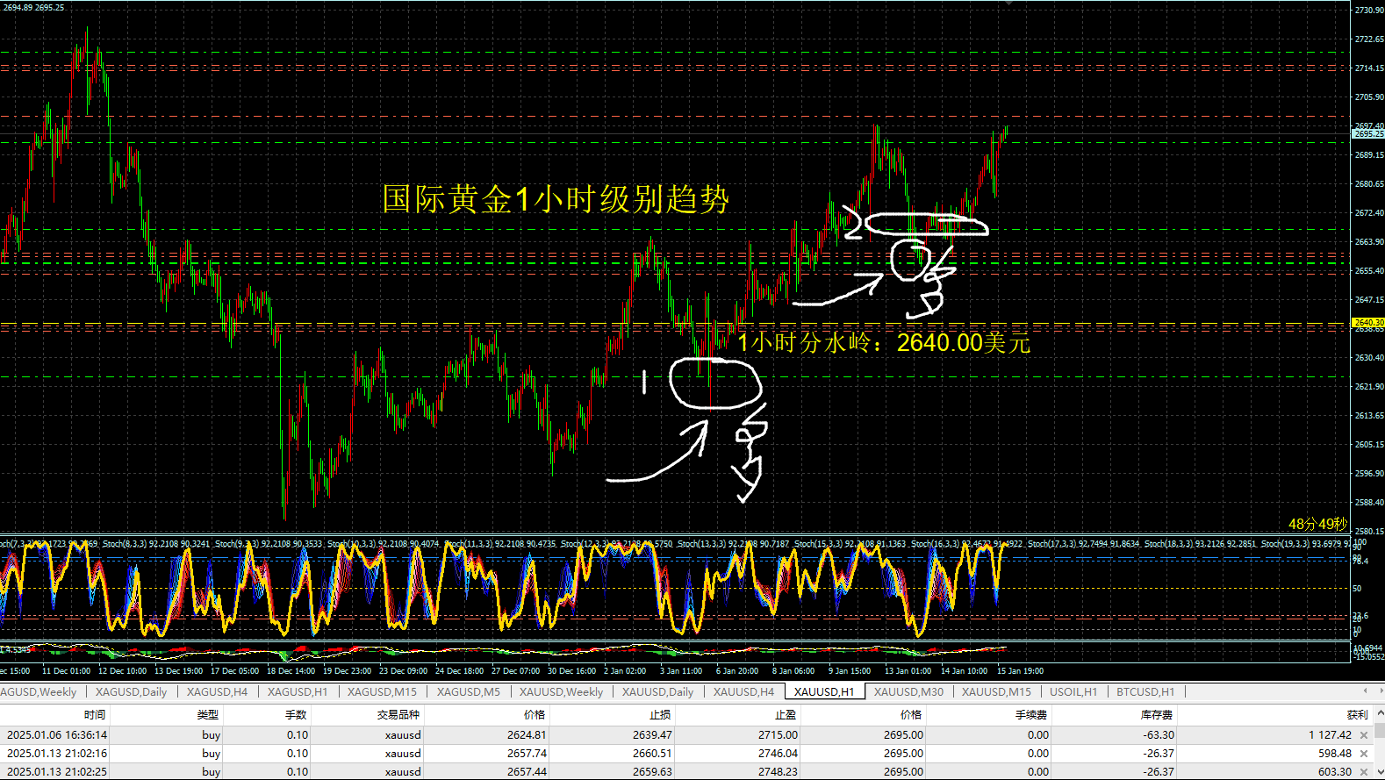Switch to the BTCUSD,H1 chart tab
Screen dimensions: 1385x780
pos(1145,692)
